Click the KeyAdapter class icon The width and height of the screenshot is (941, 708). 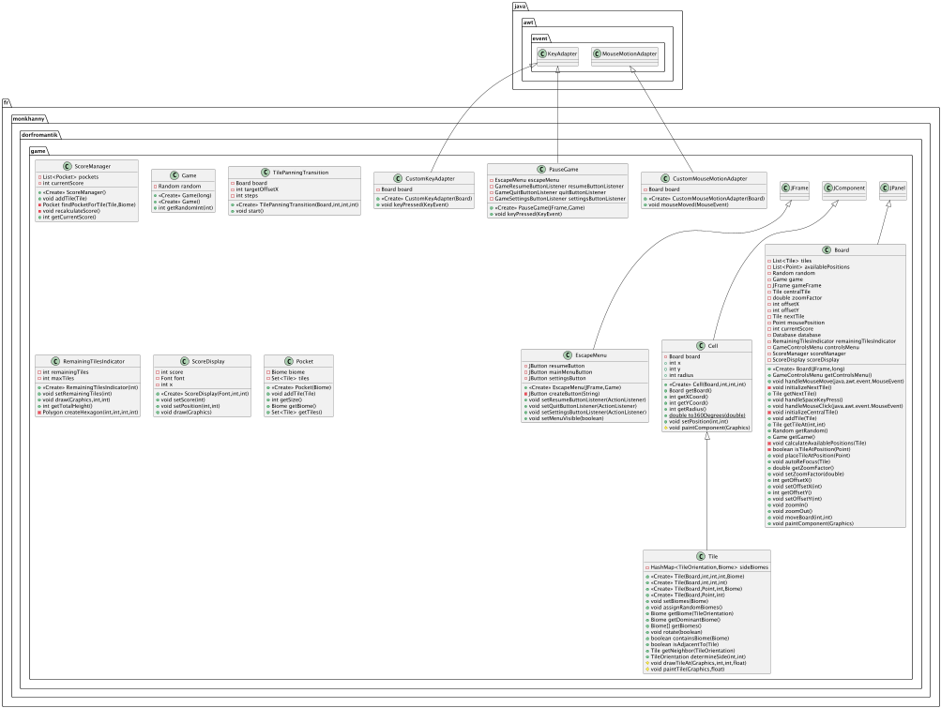[x=542, y=56]
